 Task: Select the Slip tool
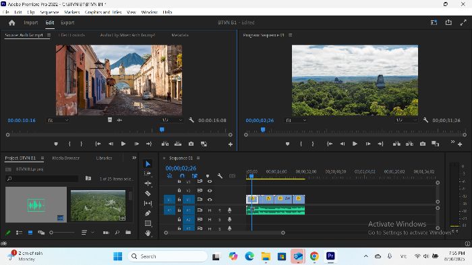point(148,203)
